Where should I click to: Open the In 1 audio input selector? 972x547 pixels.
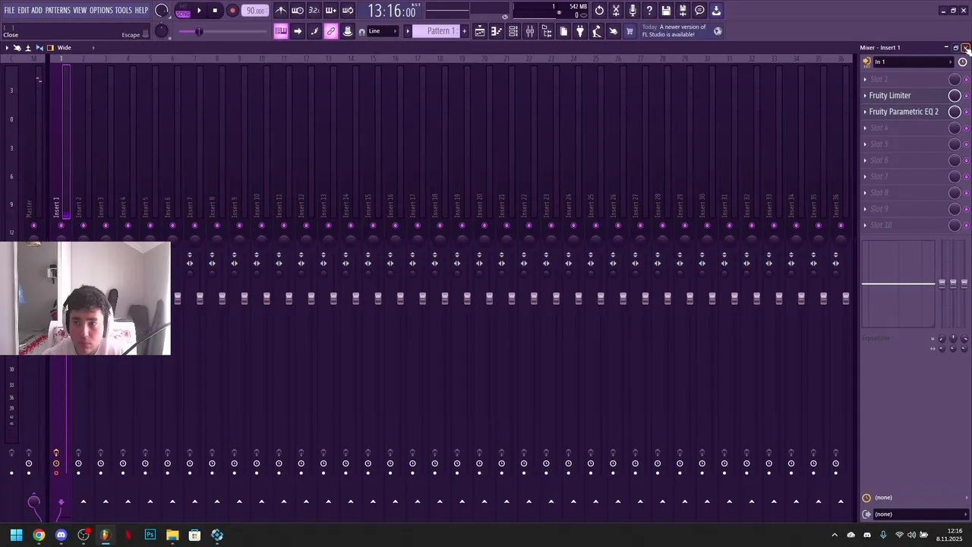pyautogui.click(x=914, y=62)
